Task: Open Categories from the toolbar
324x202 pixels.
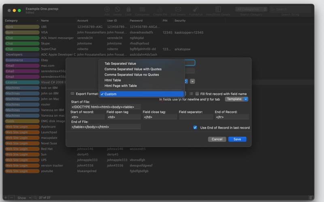Action: (x=142, y=9)
